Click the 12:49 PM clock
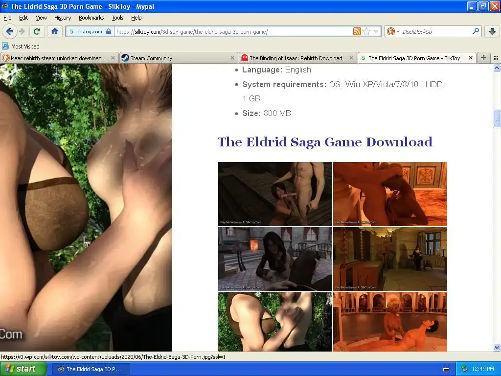501x376 pixels. click(x=483, y=369)
